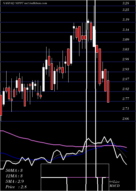
Task: Click the 5MA : 2.9 indicator text
Action: click(15, 181)
